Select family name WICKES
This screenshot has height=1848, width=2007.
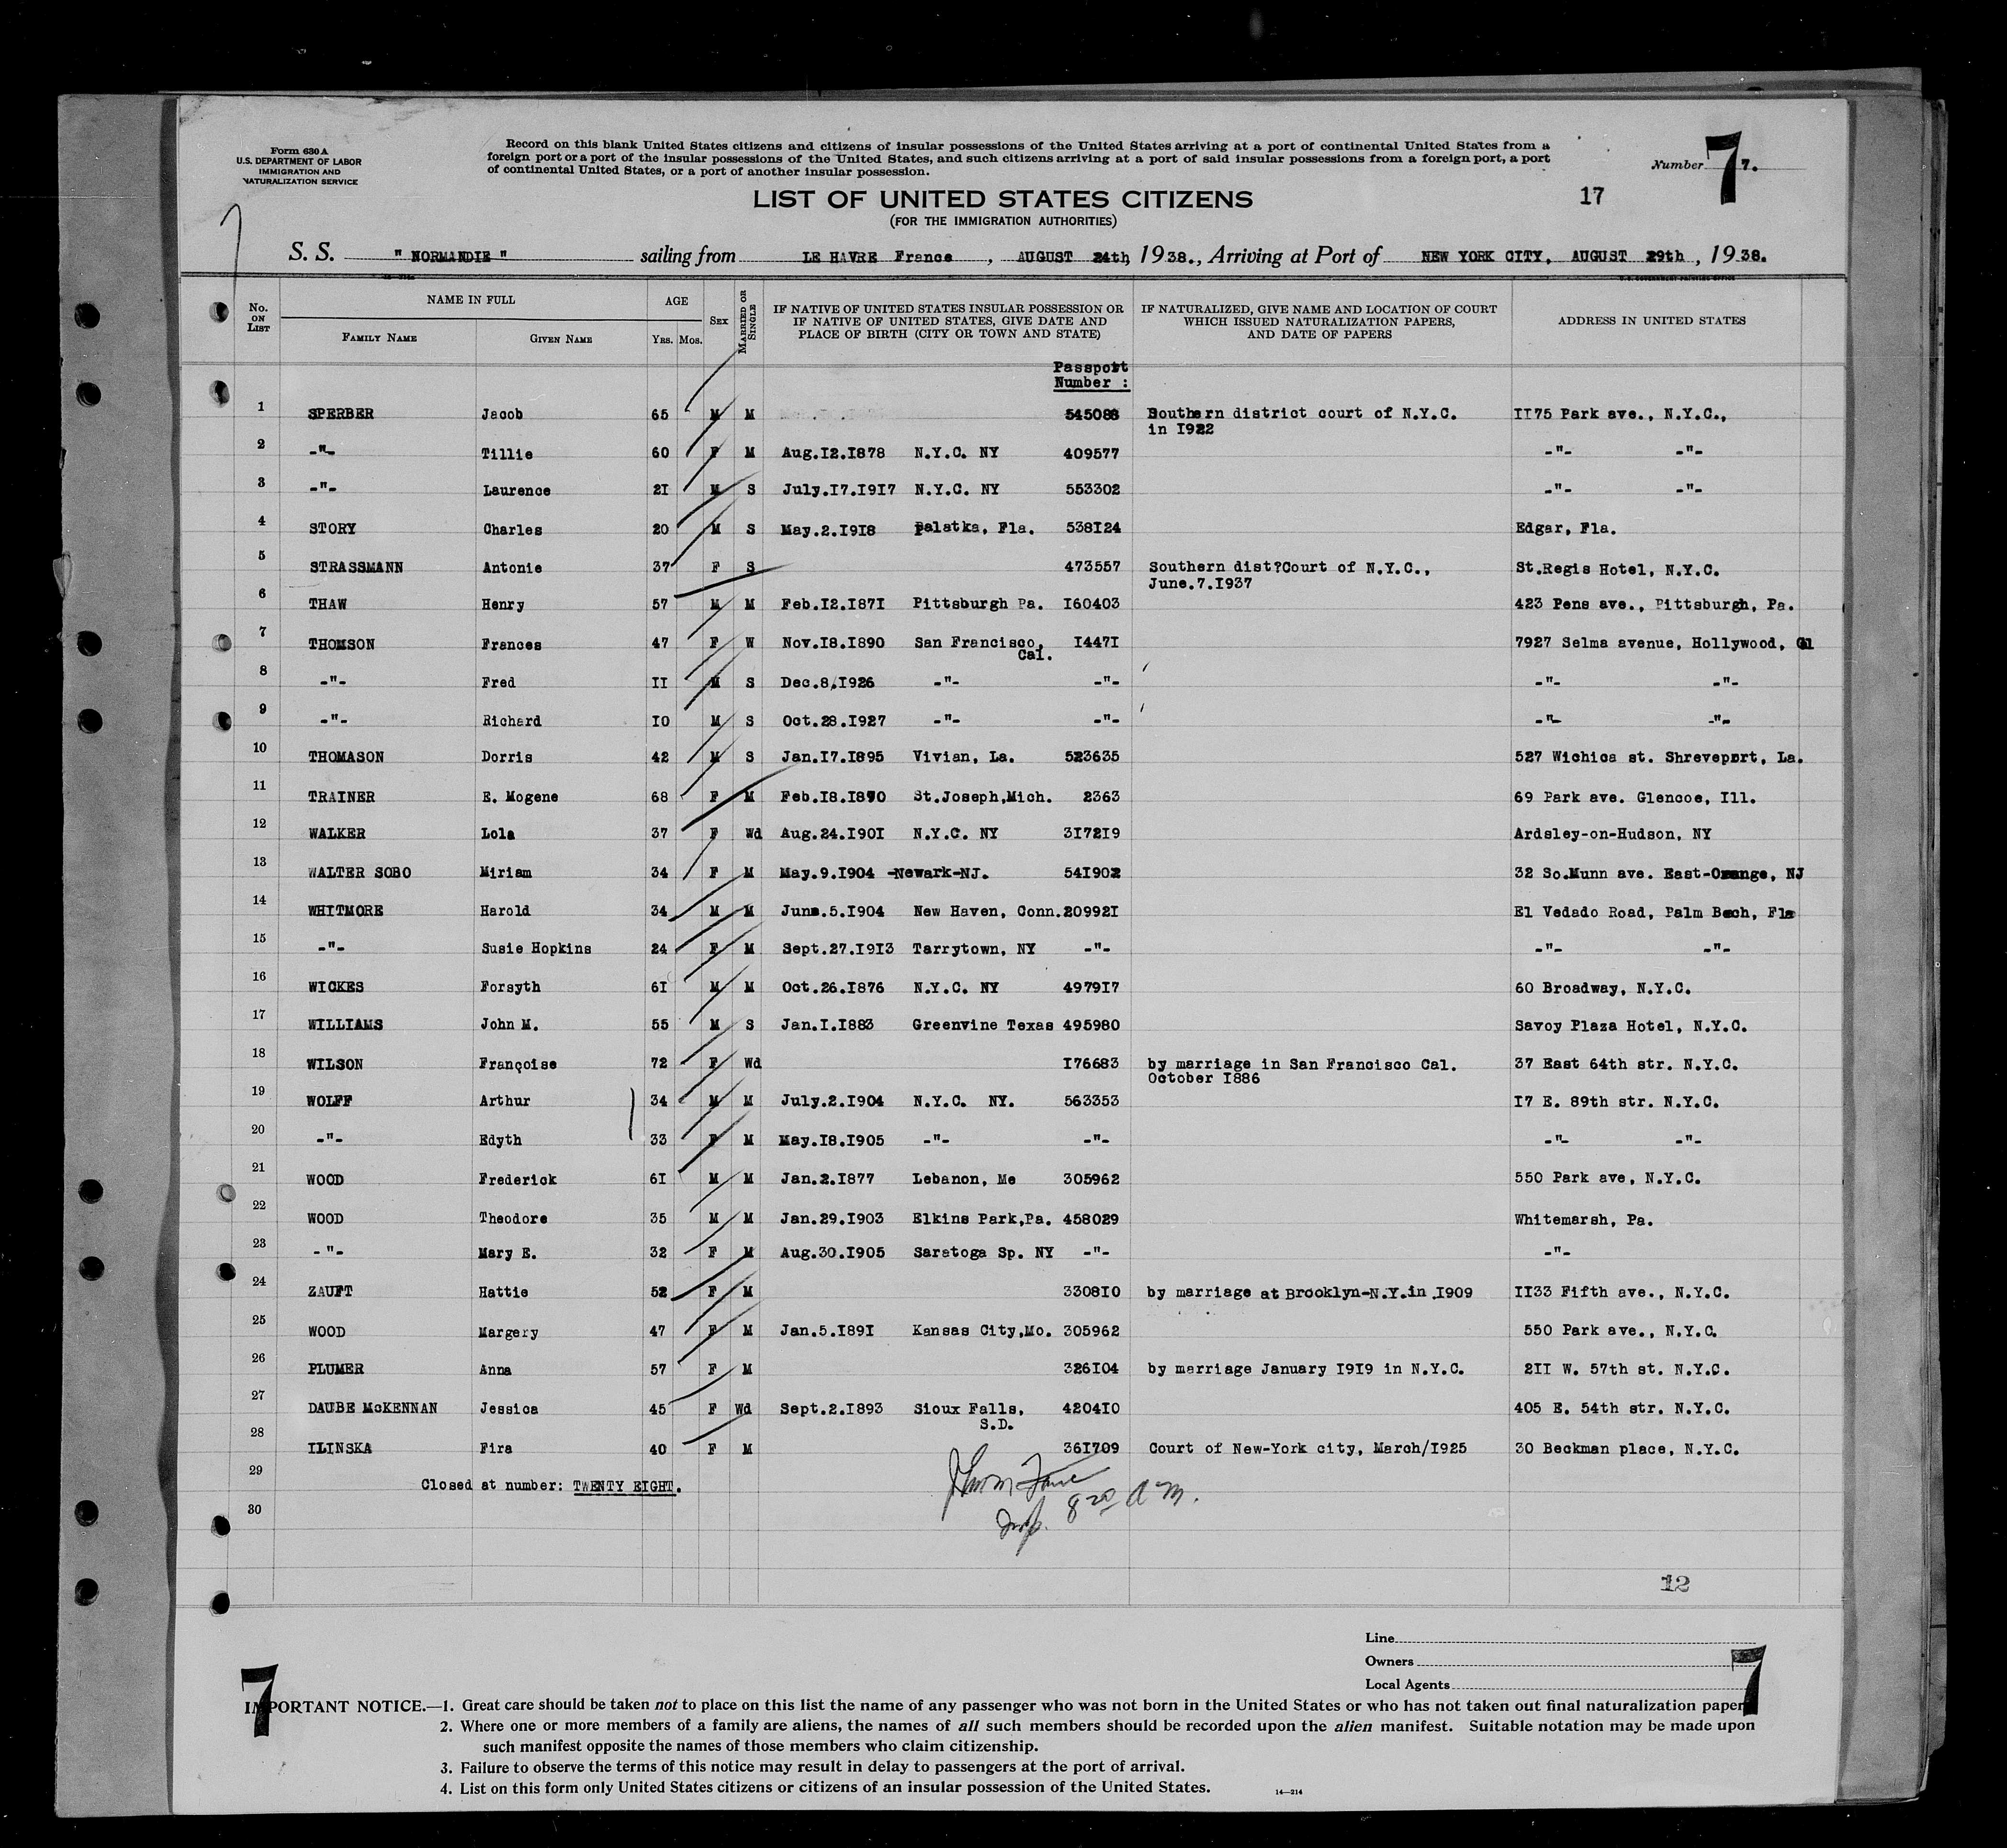pyautogui.click(x=337, y=988)
